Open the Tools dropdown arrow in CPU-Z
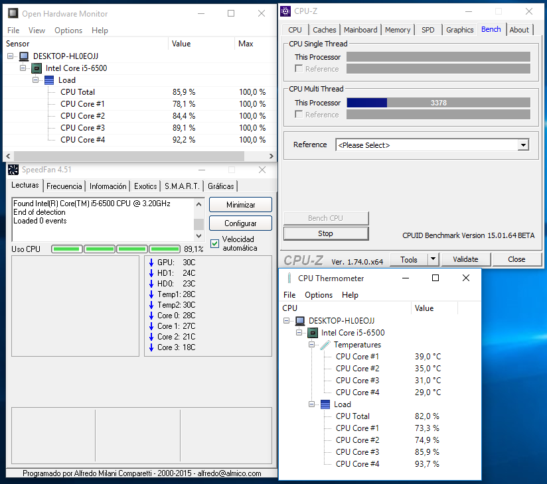This screenshot has height=484, width=547. coord(433,259)
